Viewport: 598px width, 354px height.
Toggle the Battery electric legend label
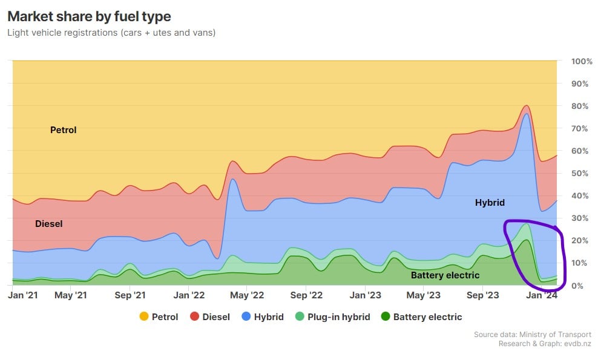pos(427,316)
